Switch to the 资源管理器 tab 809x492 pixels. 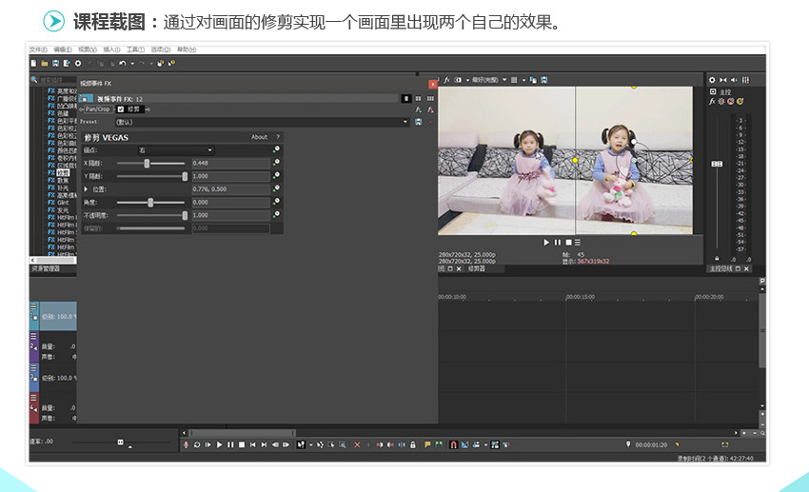pyautogui.click(x=46, y=268)
